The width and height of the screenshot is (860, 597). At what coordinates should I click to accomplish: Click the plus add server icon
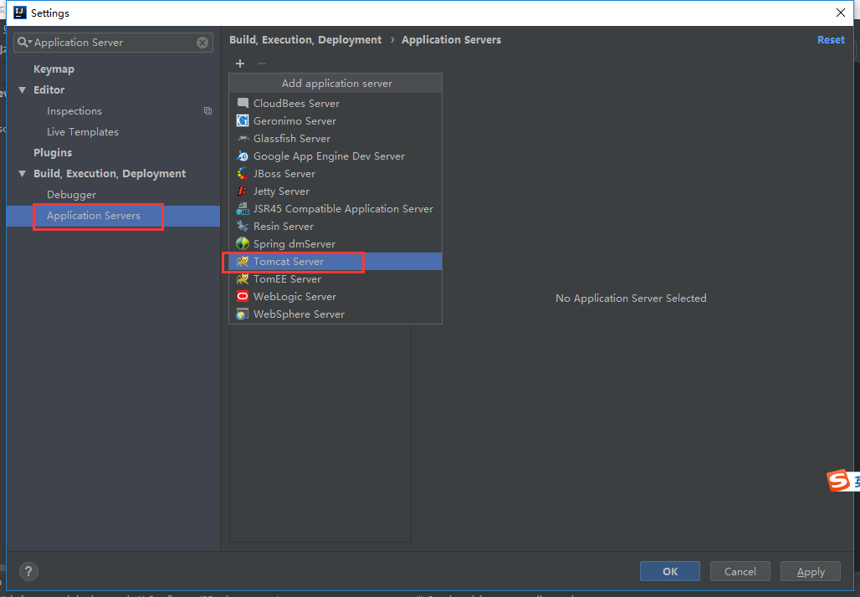click(240, 64)
